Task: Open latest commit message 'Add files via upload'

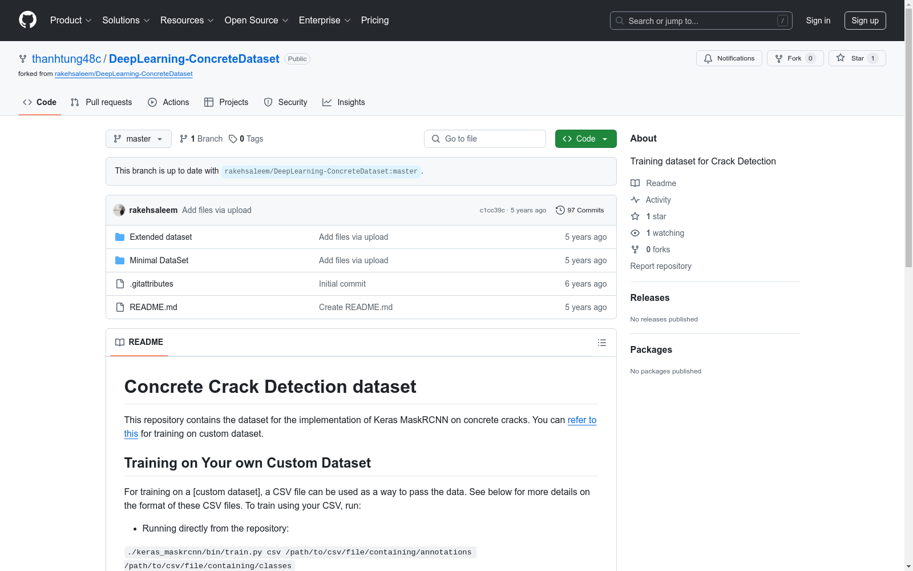Action: click(217, 210)
